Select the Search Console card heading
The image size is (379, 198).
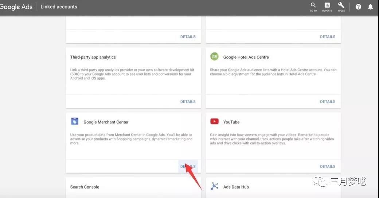(85, 187)
